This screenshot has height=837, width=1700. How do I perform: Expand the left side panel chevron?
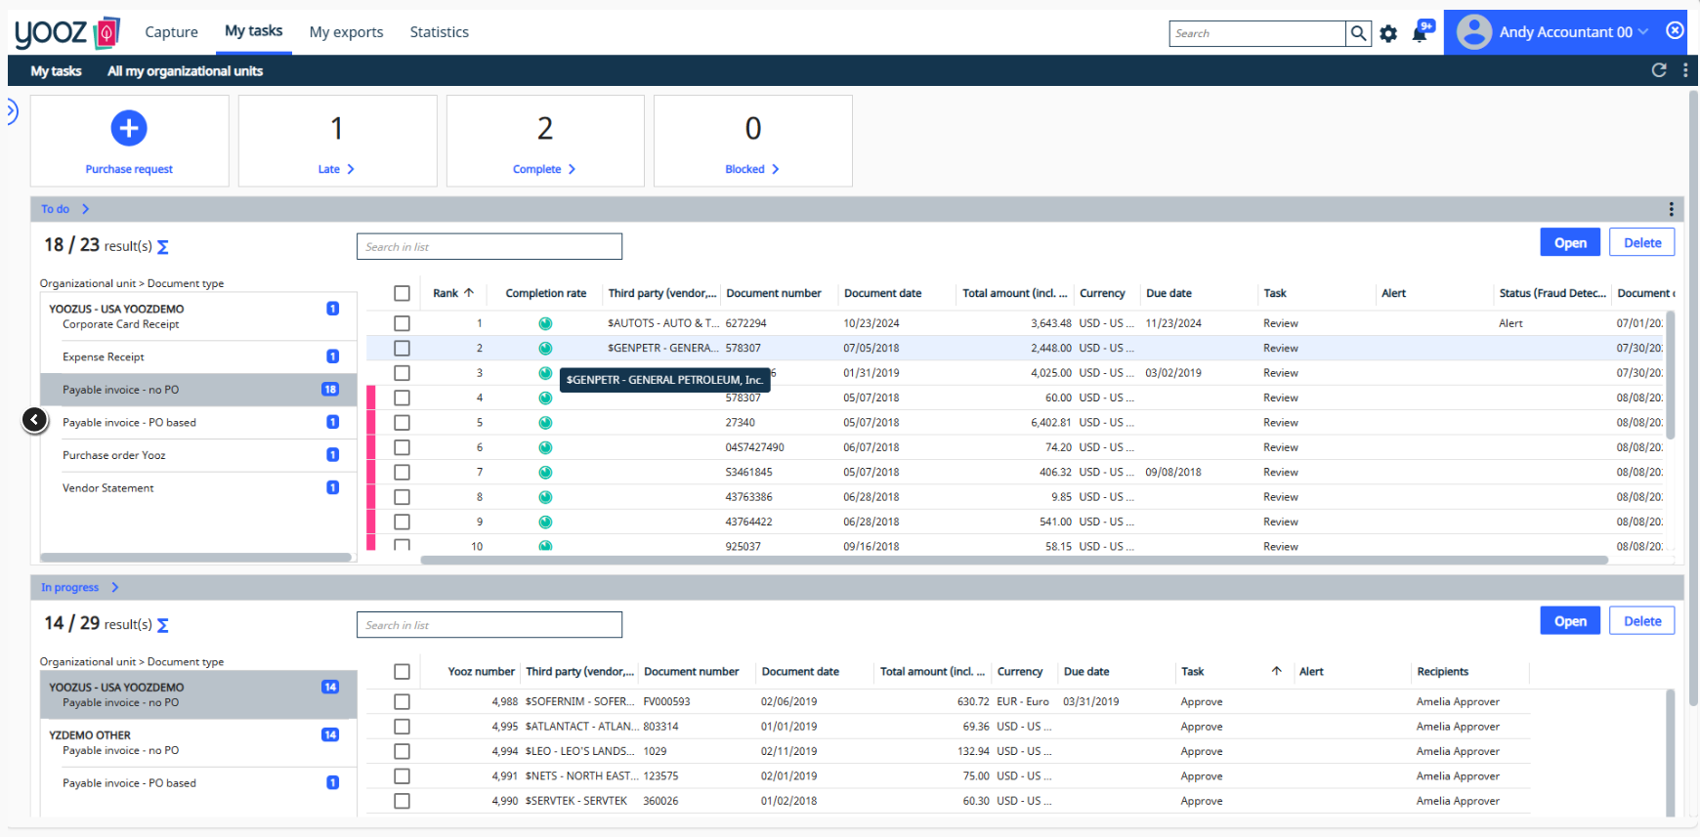(12, 111)
